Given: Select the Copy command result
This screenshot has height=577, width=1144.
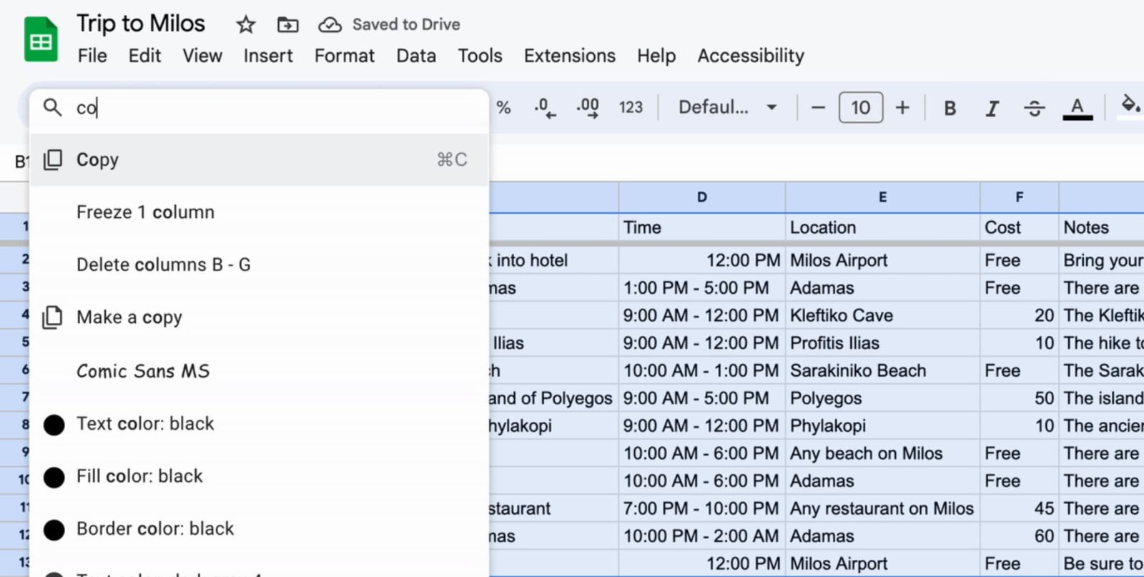Looking at the screenshot, I should click(98, 160).
